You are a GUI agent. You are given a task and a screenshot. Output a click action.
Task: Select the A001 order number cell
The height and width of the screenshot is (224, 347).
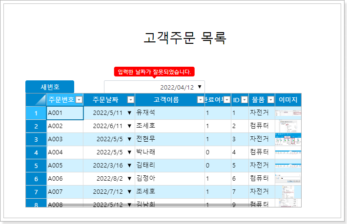click(65, 113)
